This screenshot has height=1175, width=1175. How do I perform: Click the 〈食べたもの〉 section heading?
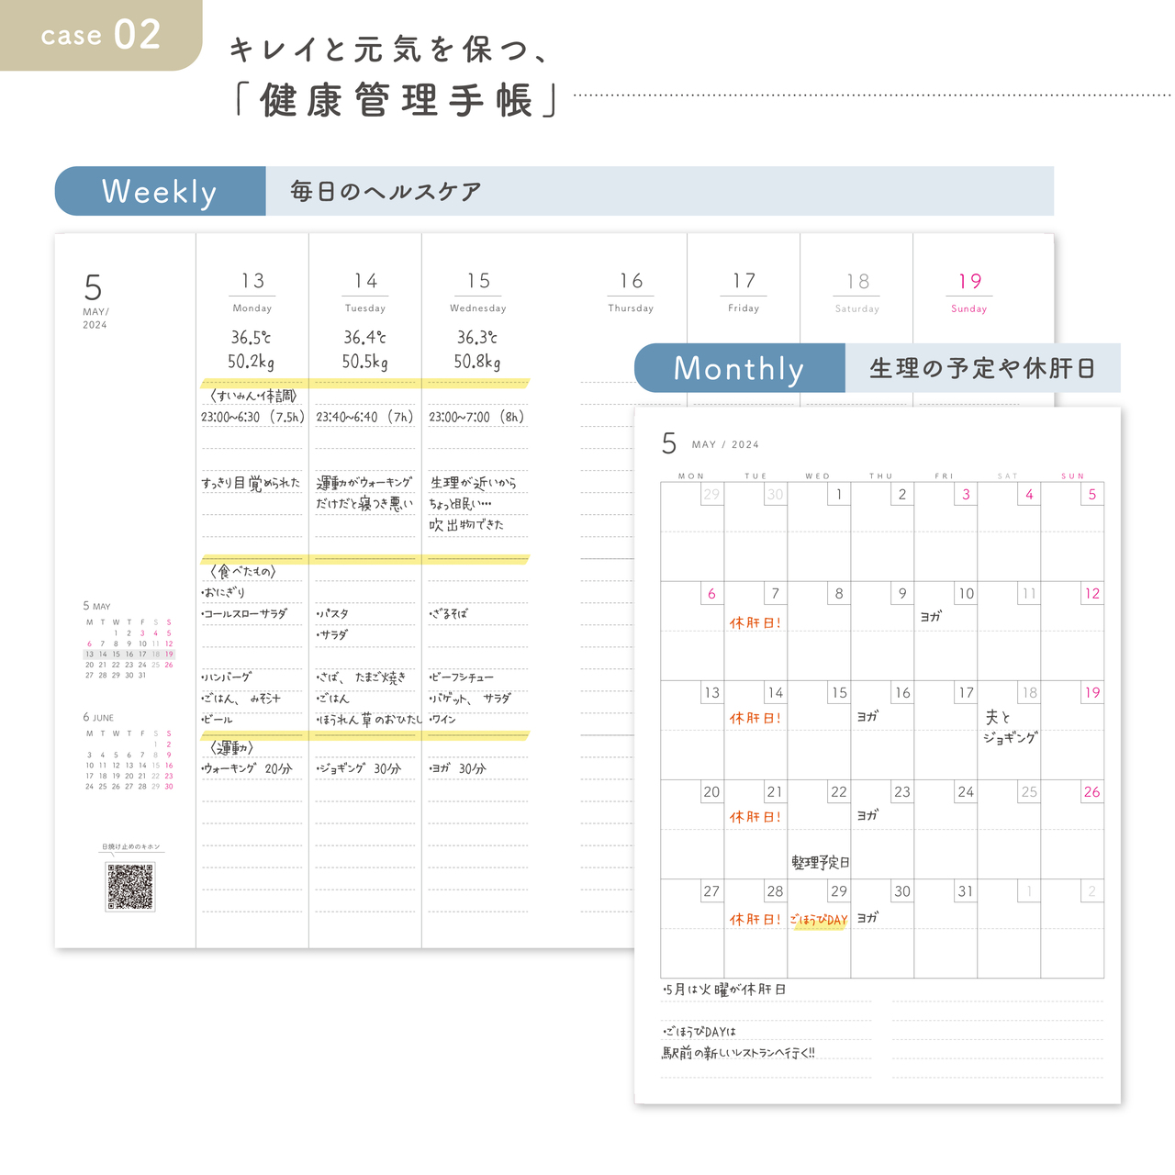tap(242, 571)
